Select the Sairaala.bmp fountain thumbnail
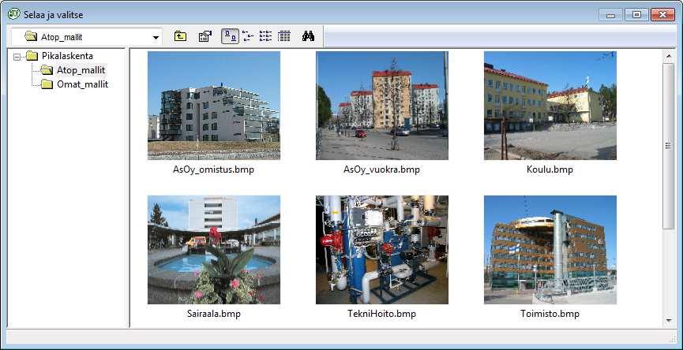 pyautogui.click(x=214, y=250)
